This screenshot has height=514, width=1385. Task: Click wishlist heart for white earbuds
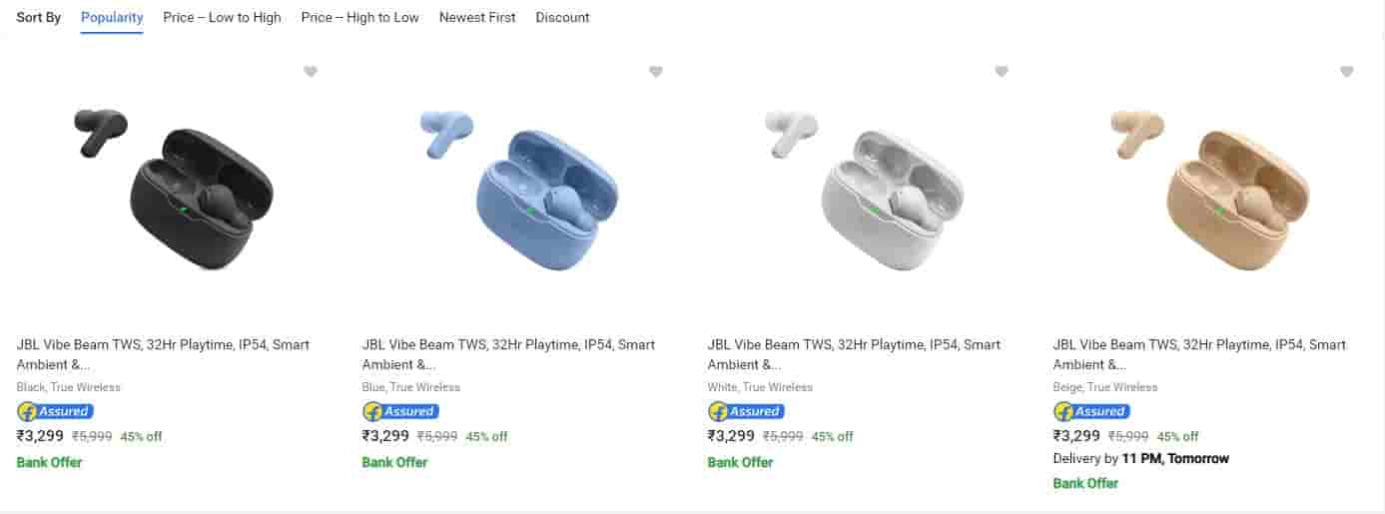click(1002, 72)
